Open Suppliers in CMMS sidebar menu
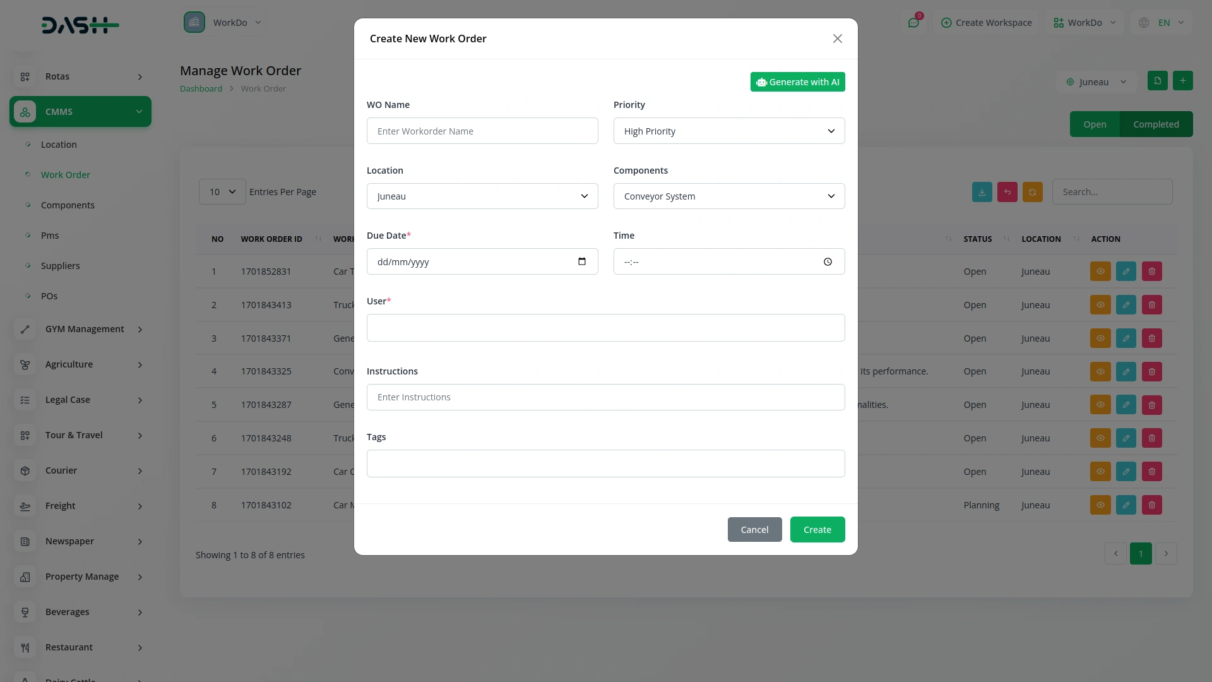Viewport: 1212px width, 682px height. [60, 266]
